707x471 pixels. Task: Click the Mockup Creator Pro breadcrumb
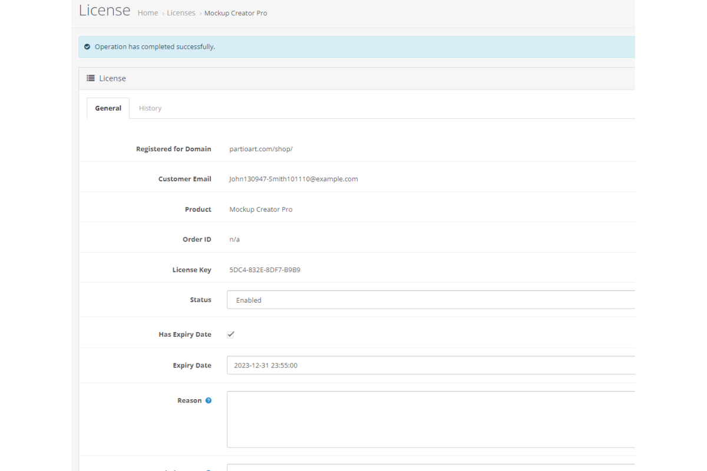pyautogui.click(x=236, y=13)
